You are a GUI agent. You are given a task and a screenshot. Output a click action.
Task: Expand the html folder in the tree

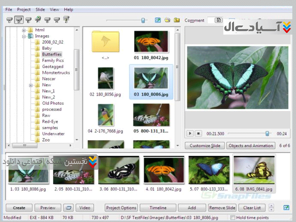click(24, 30)
